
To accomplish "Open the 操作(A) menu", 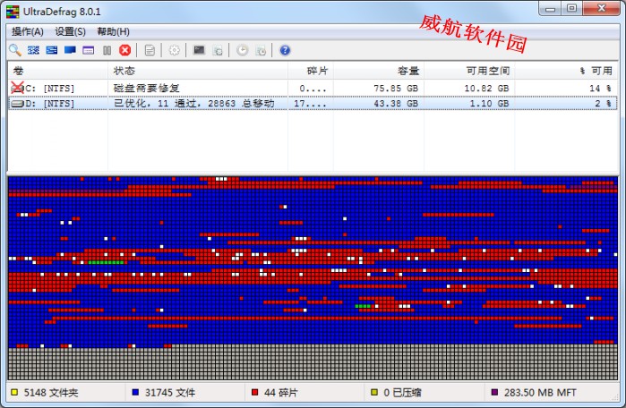I will click(28, 31).
